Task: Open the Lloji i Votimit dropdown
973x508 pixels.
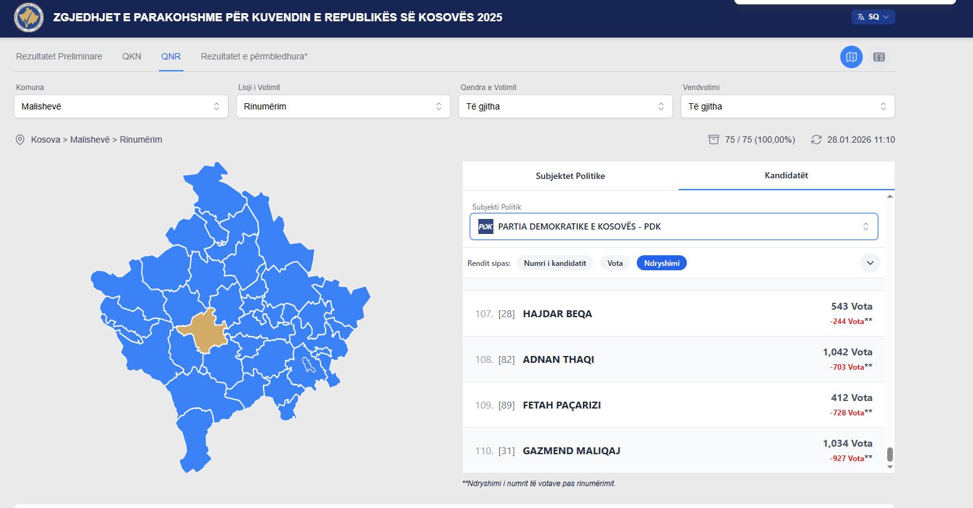Action: point(343,106)
